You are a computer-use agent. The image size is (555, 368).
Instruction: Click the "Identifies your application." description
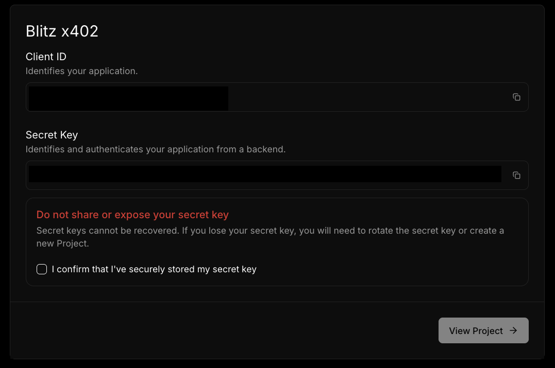[x=81, y=71]
